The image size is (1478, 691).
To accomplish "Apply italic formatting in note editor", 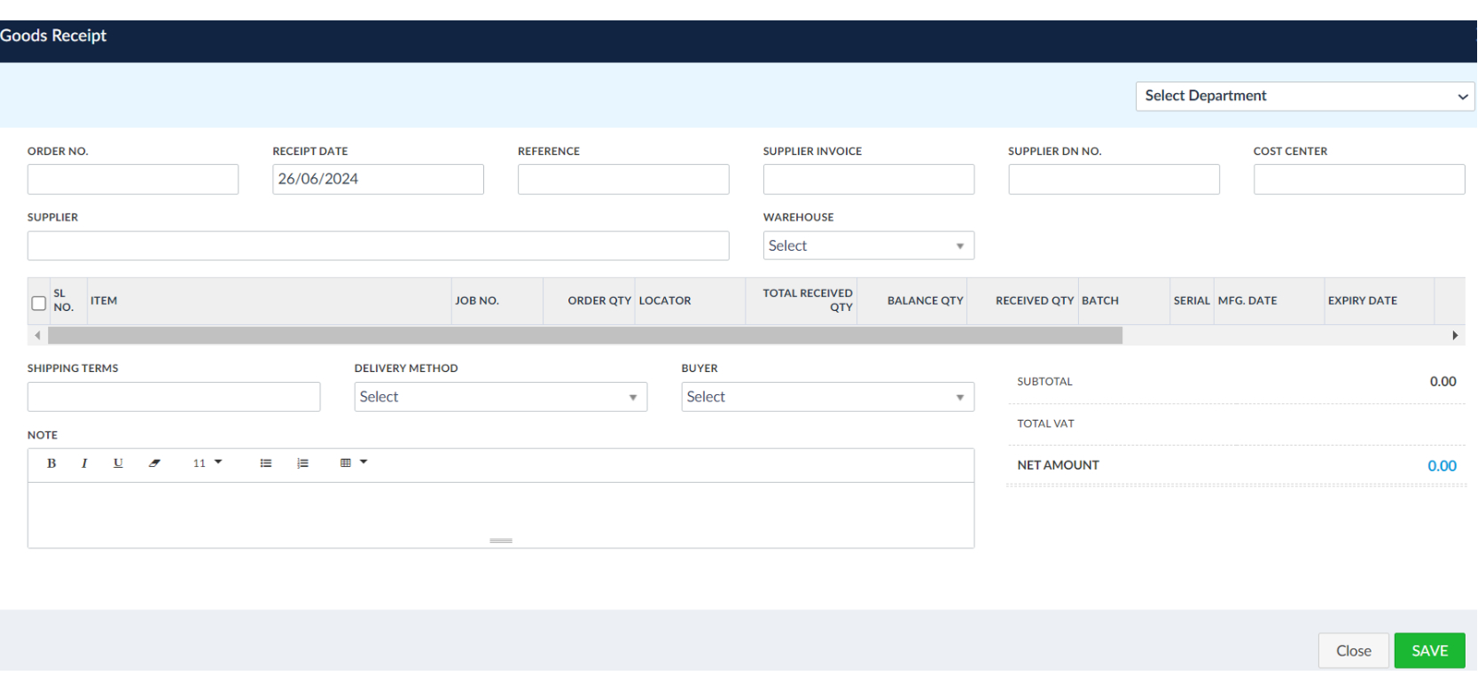I will pyautogui.click(x=84, y=463).
